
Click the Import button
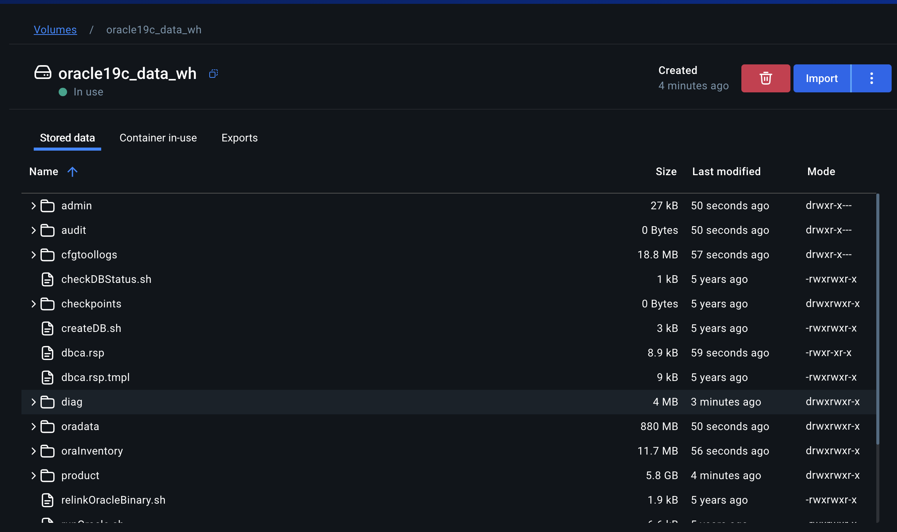821,78
